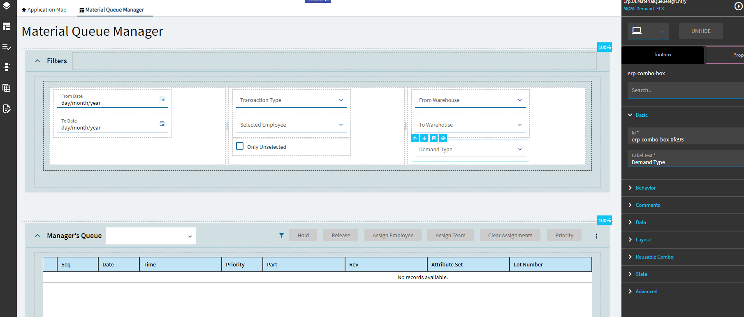Open the Transaction Type dropdown
This screenshot has height=317, width=744.
pos(292,100)
